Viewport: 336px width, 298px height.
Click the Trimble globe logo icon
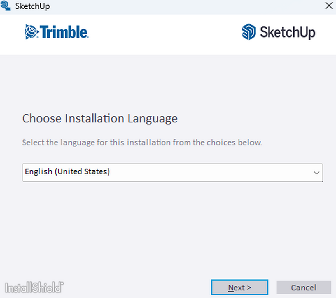pos(31,32)
